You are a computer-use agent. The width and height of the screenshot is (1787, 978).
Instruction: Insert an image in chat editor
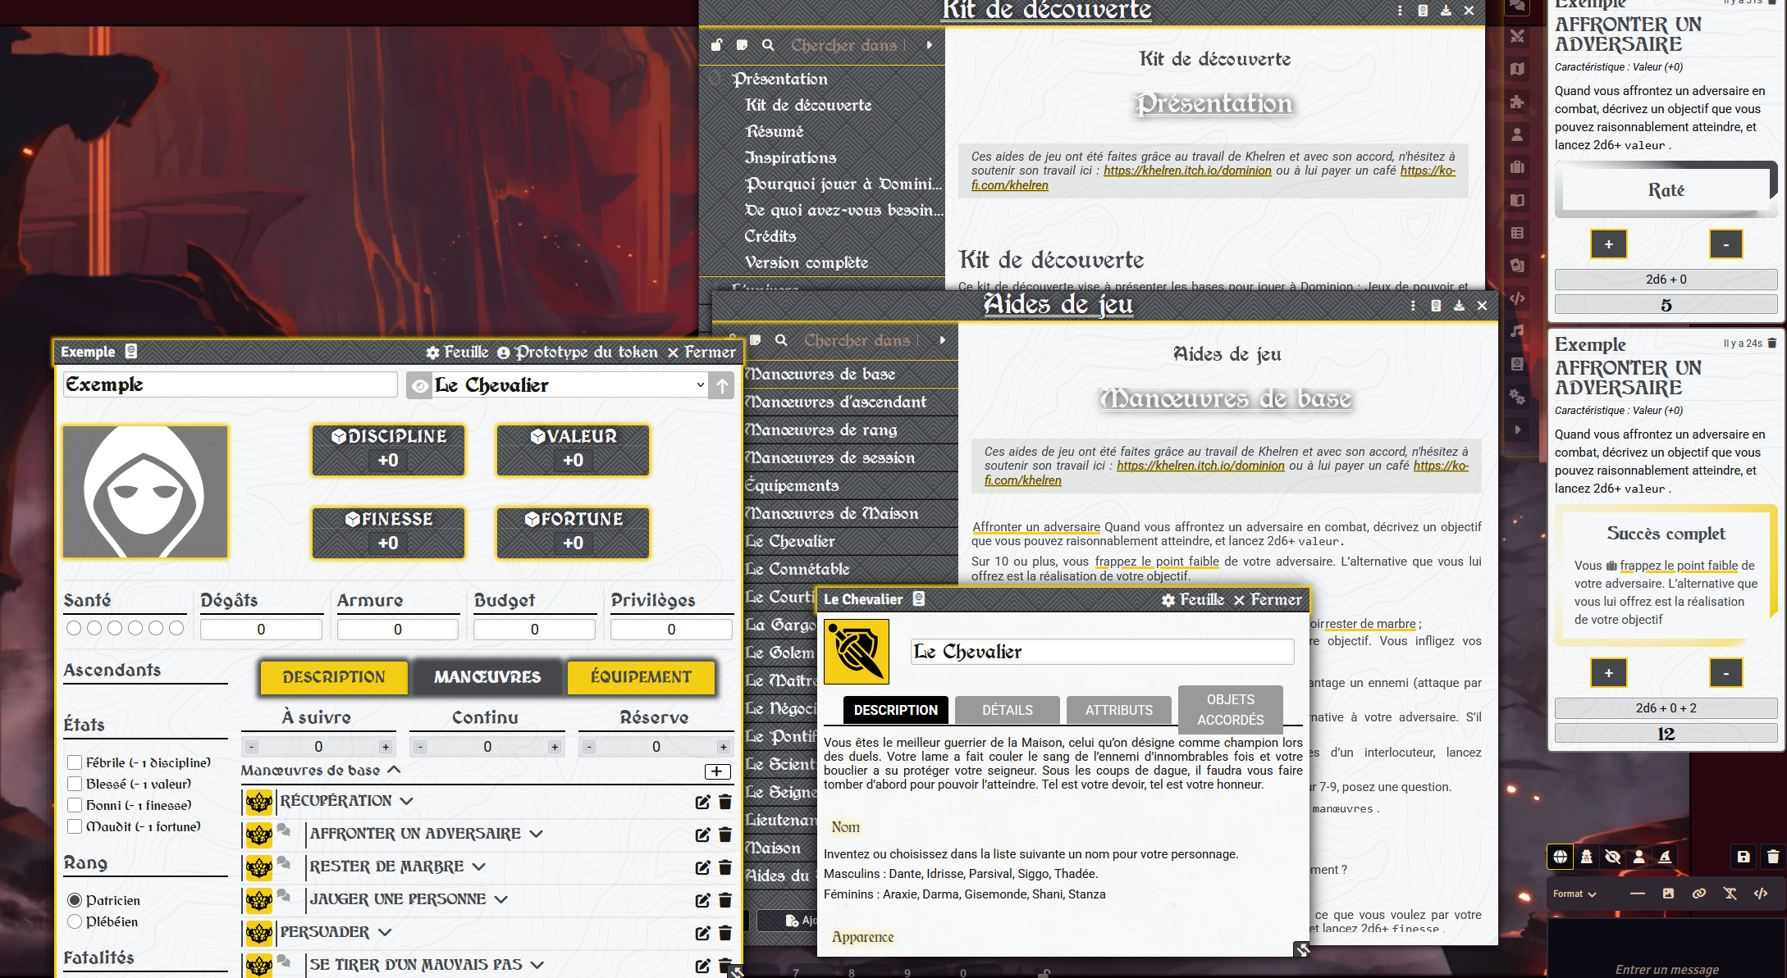pyautogui.click(x=1668, y=894)
